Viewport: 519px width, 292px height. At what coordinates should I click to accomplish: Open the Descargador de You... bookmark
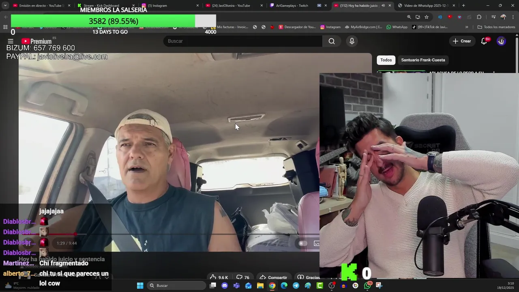[298, 27]
